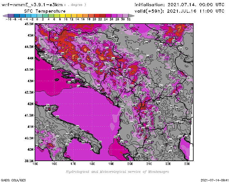
Task: Select the '20E' longitude label
Action: (130, 164)
